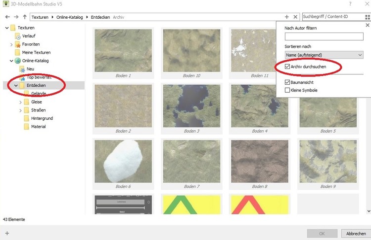
Task: Open the help question mark
Action: pyautogui.click(x=350, y=4)
